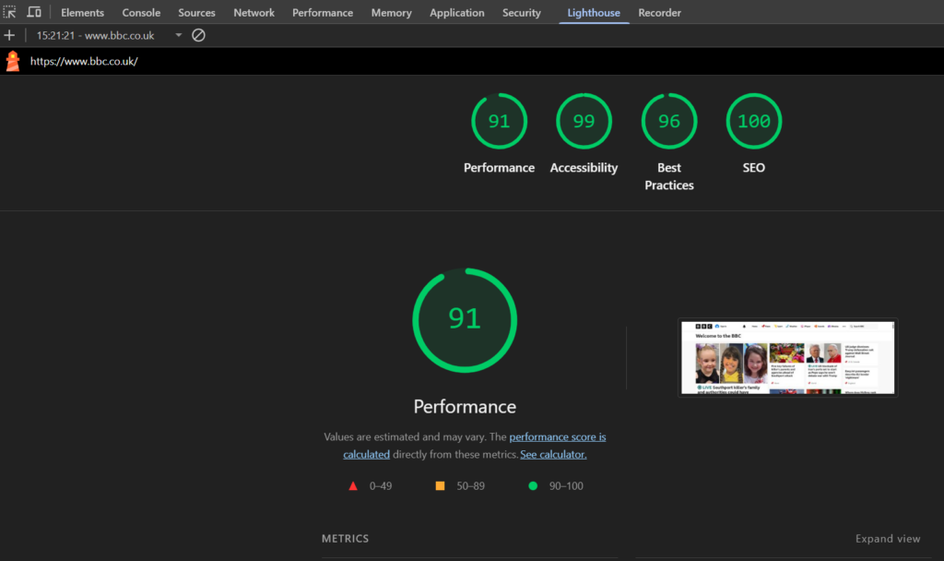Open the Network tab
The image size is (944, 561).
pyautogui.click(x=254, y=13)
